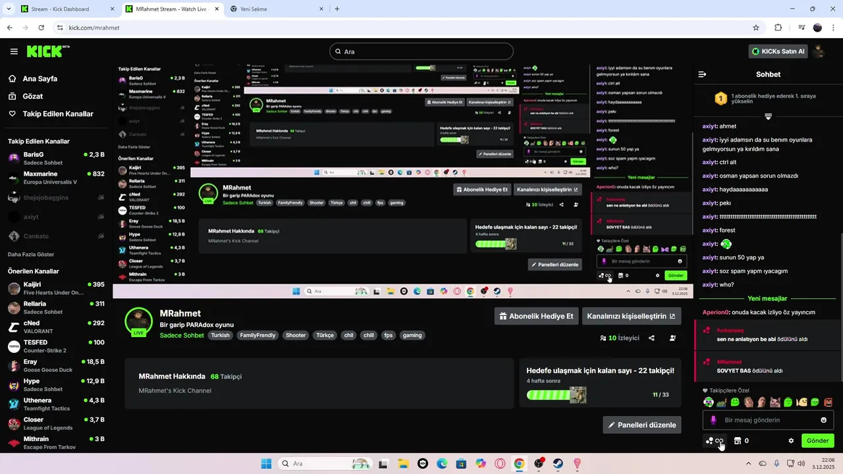Click the KICK logo
This screenshot has width=843, height=474.
48,51
